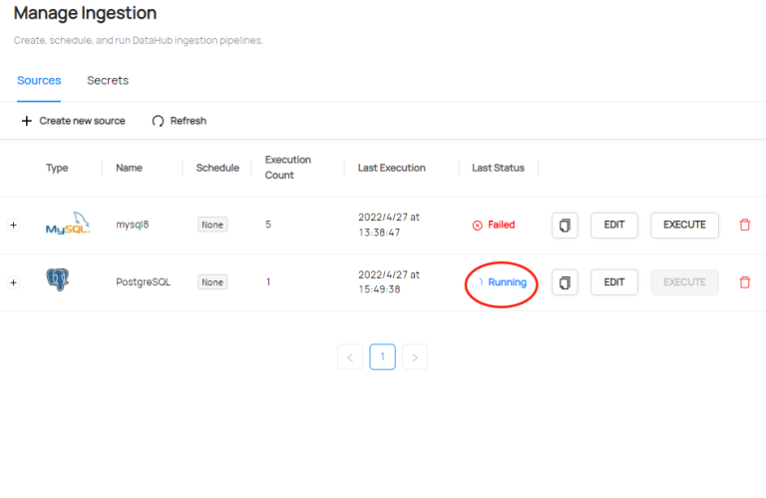Screen dimensions: 766x498
Task: Click the MySQL logo icon
Action: click(x=67, y=226)
